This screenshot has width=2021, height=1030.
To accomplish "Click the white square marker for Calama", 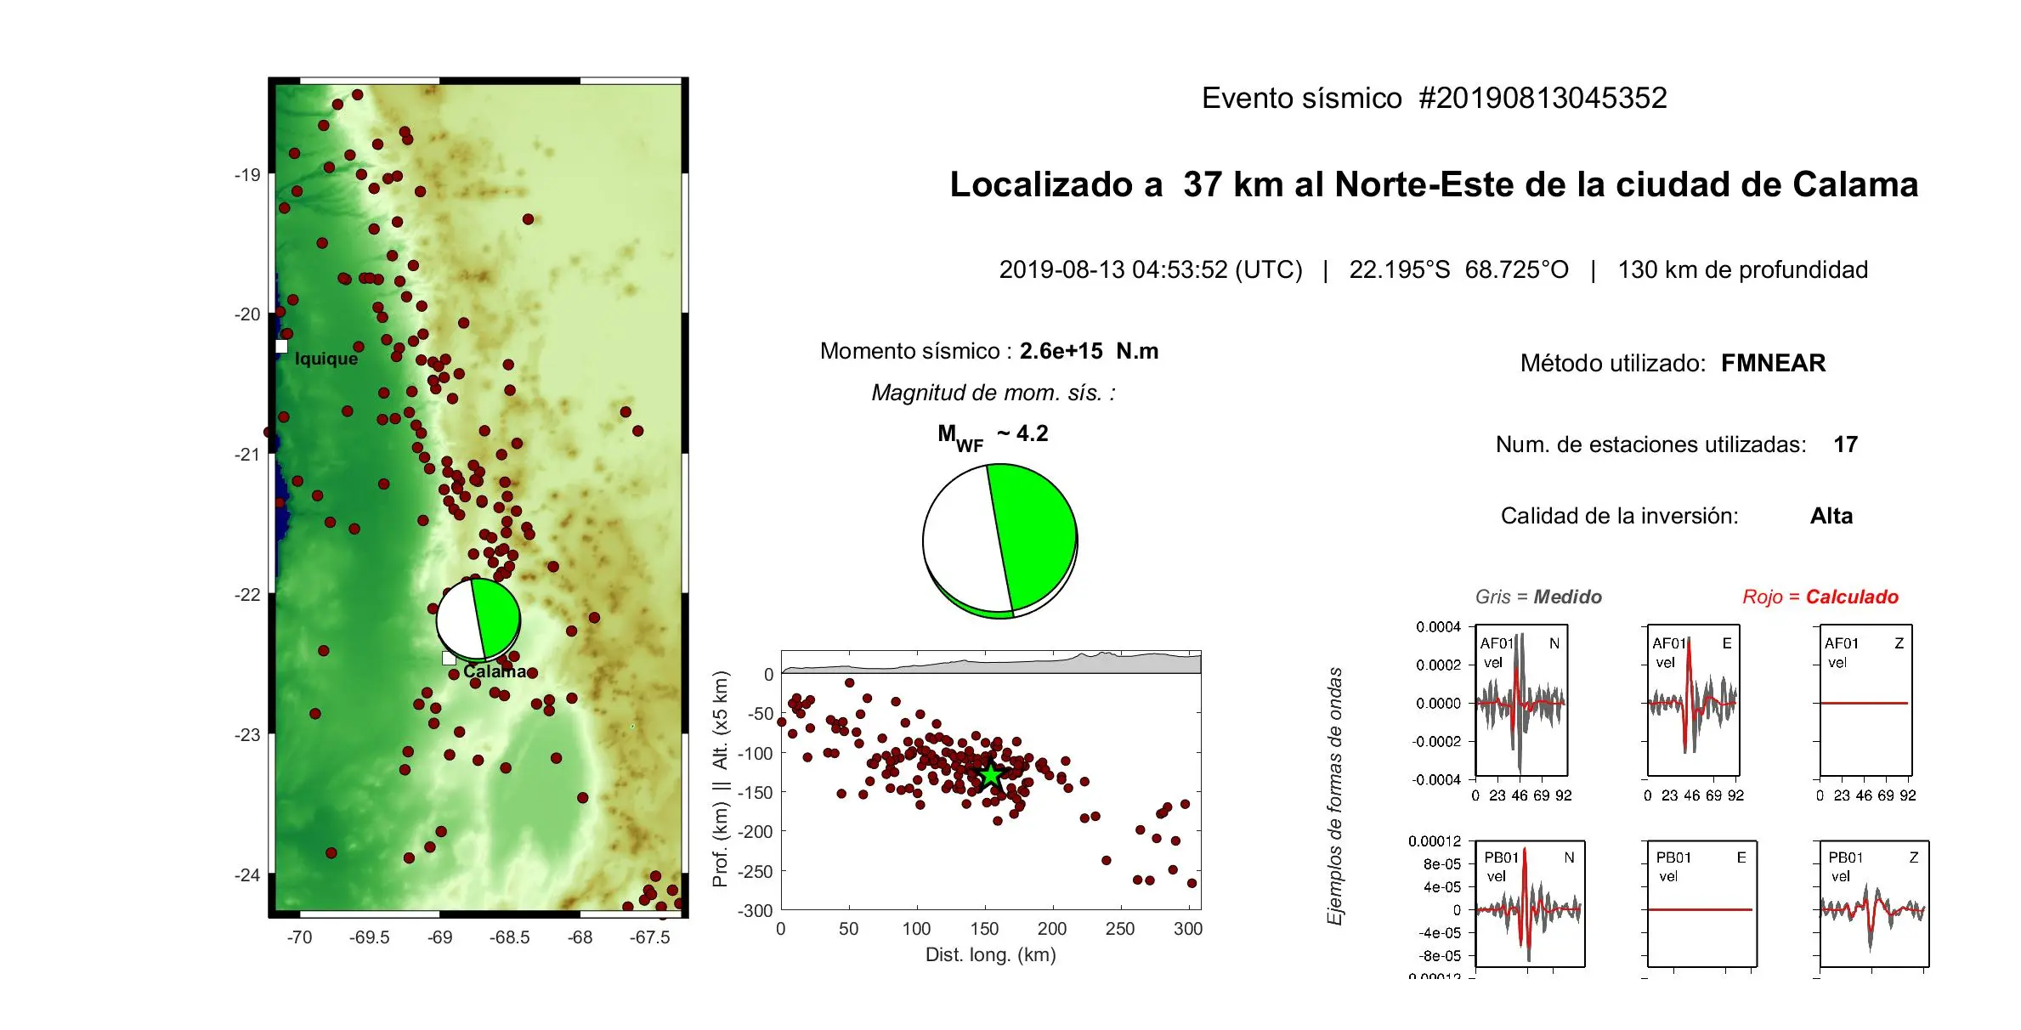I will pyautogui.click(x=449, y=658).
